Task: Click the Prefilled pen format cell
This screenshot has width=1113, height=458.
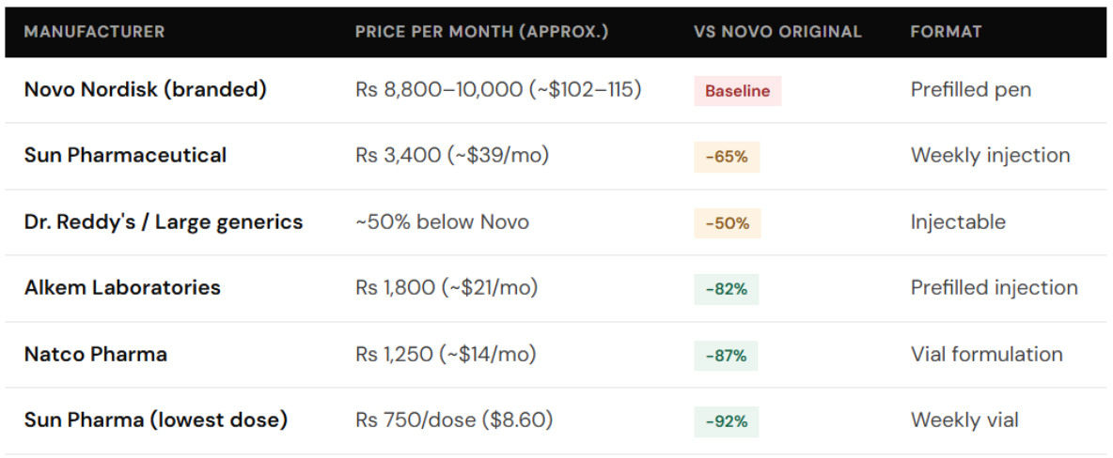Action: pyautogui.click(x=970, y=90)
